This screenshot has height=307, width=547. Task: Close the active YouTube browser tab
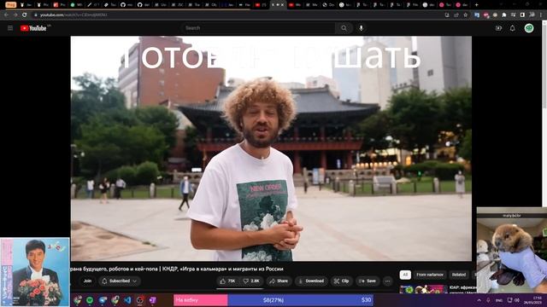[283, 5]
